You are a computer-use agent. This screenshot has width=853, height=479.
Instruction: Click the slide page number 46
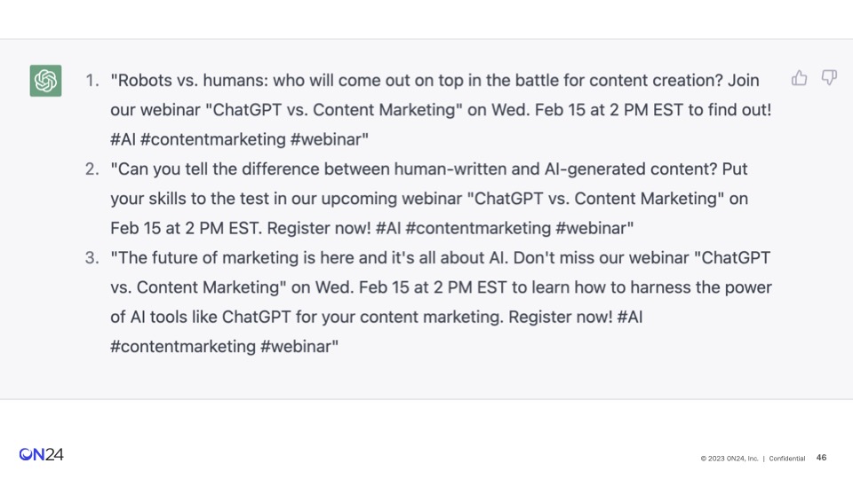click(821, 458)
